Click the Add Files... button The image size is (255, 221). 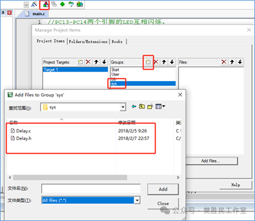coord(210,161)
